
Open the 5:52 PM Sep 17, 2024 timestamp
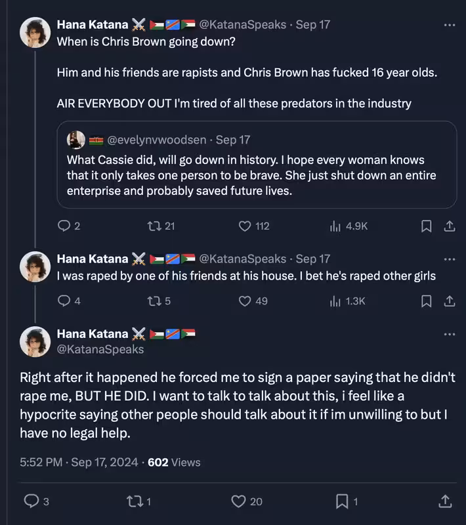pos(79,462)
